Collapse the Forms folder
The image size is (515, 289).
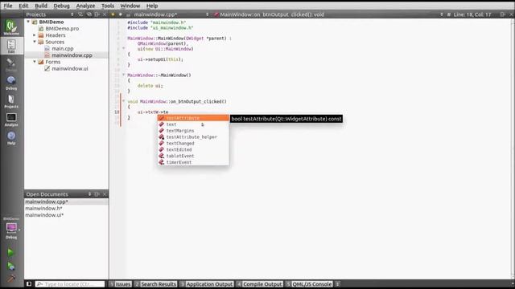point(35,62)
